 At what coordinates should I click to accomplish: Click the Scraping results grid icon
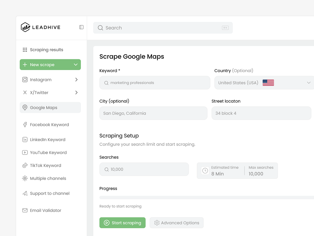coord(25,50)
